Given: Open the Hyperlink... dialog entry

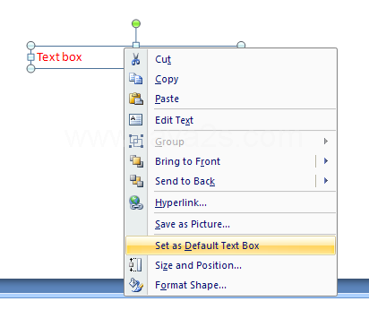Looking at the screenshot, I should point(230,202).
